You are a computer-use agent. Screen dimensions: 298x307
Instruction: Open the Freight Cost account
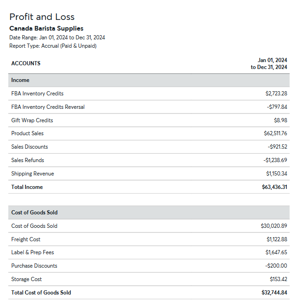(26, 239)
